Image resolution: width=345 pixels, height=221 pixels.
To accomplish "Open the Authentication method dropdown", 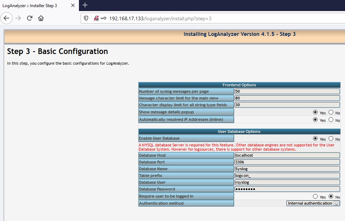I will 313,203.
